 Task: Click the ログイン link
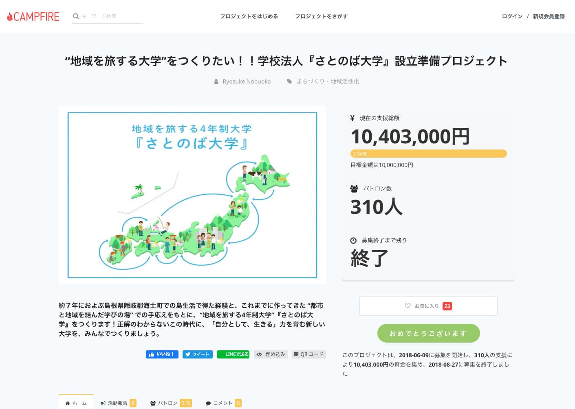click(x=512, y=16)
